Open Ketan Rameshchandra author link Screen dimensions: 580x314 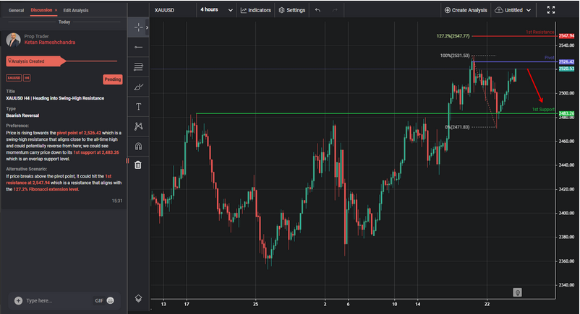[50, 43]
